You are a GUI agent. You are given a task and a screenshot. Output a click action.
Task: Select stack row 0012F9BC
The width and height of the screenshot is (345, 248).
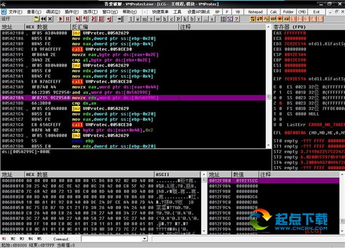tap(273, 197)
